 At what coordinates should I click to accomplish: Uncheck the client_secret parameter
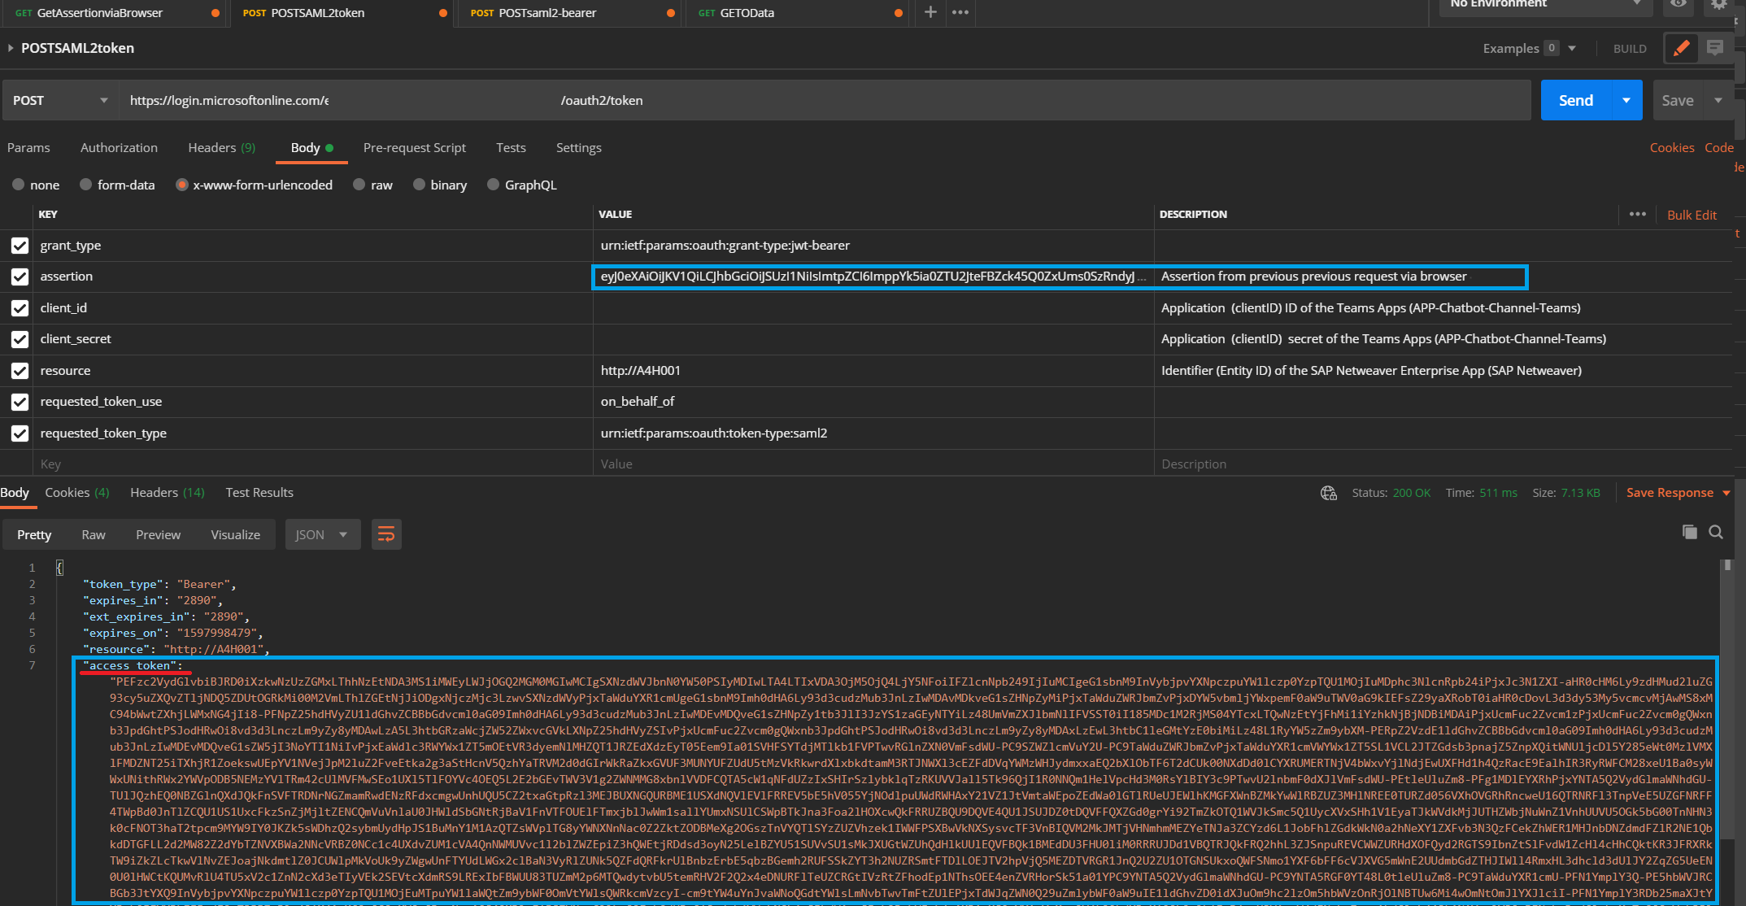[20, 339]
